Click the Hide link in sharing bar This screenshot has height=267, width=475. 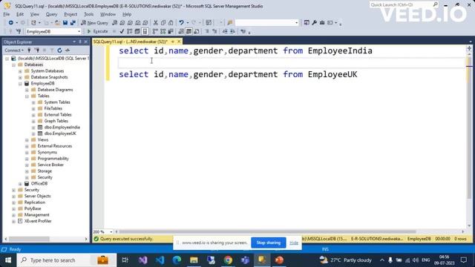click(x=294, y=243)
